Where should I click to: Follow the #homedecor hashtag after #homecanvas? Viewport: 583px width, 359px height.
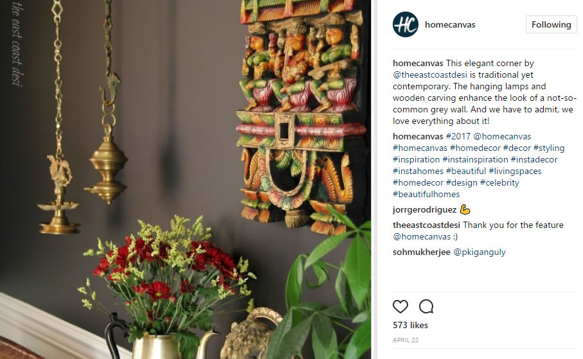click(475, 148)
